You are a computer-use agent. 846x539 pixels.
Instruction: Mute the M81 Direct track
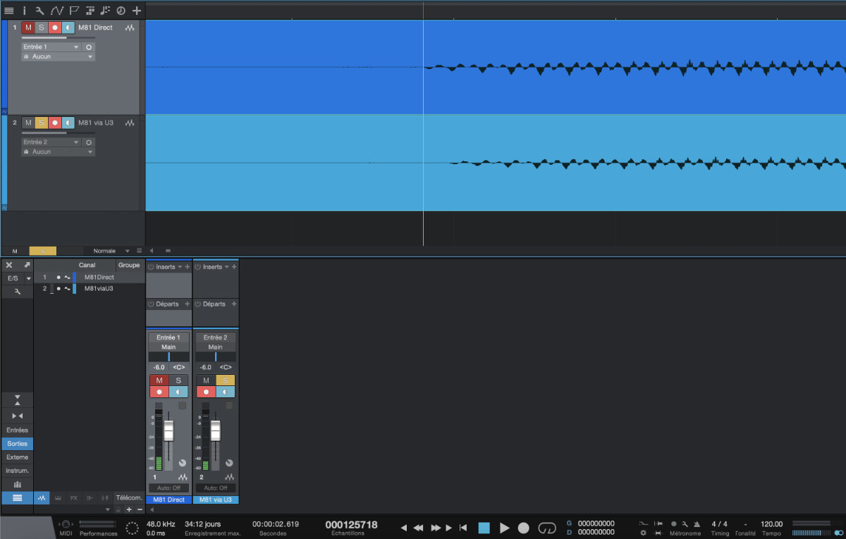pos(28,27)
